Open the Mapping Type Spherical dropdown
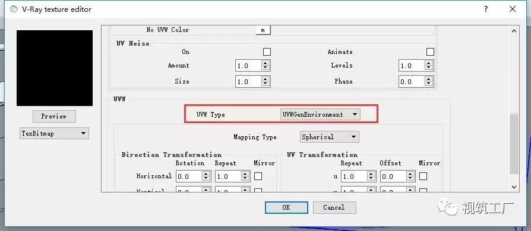Viewport: 531px width, 231px height. pos(329,137)
